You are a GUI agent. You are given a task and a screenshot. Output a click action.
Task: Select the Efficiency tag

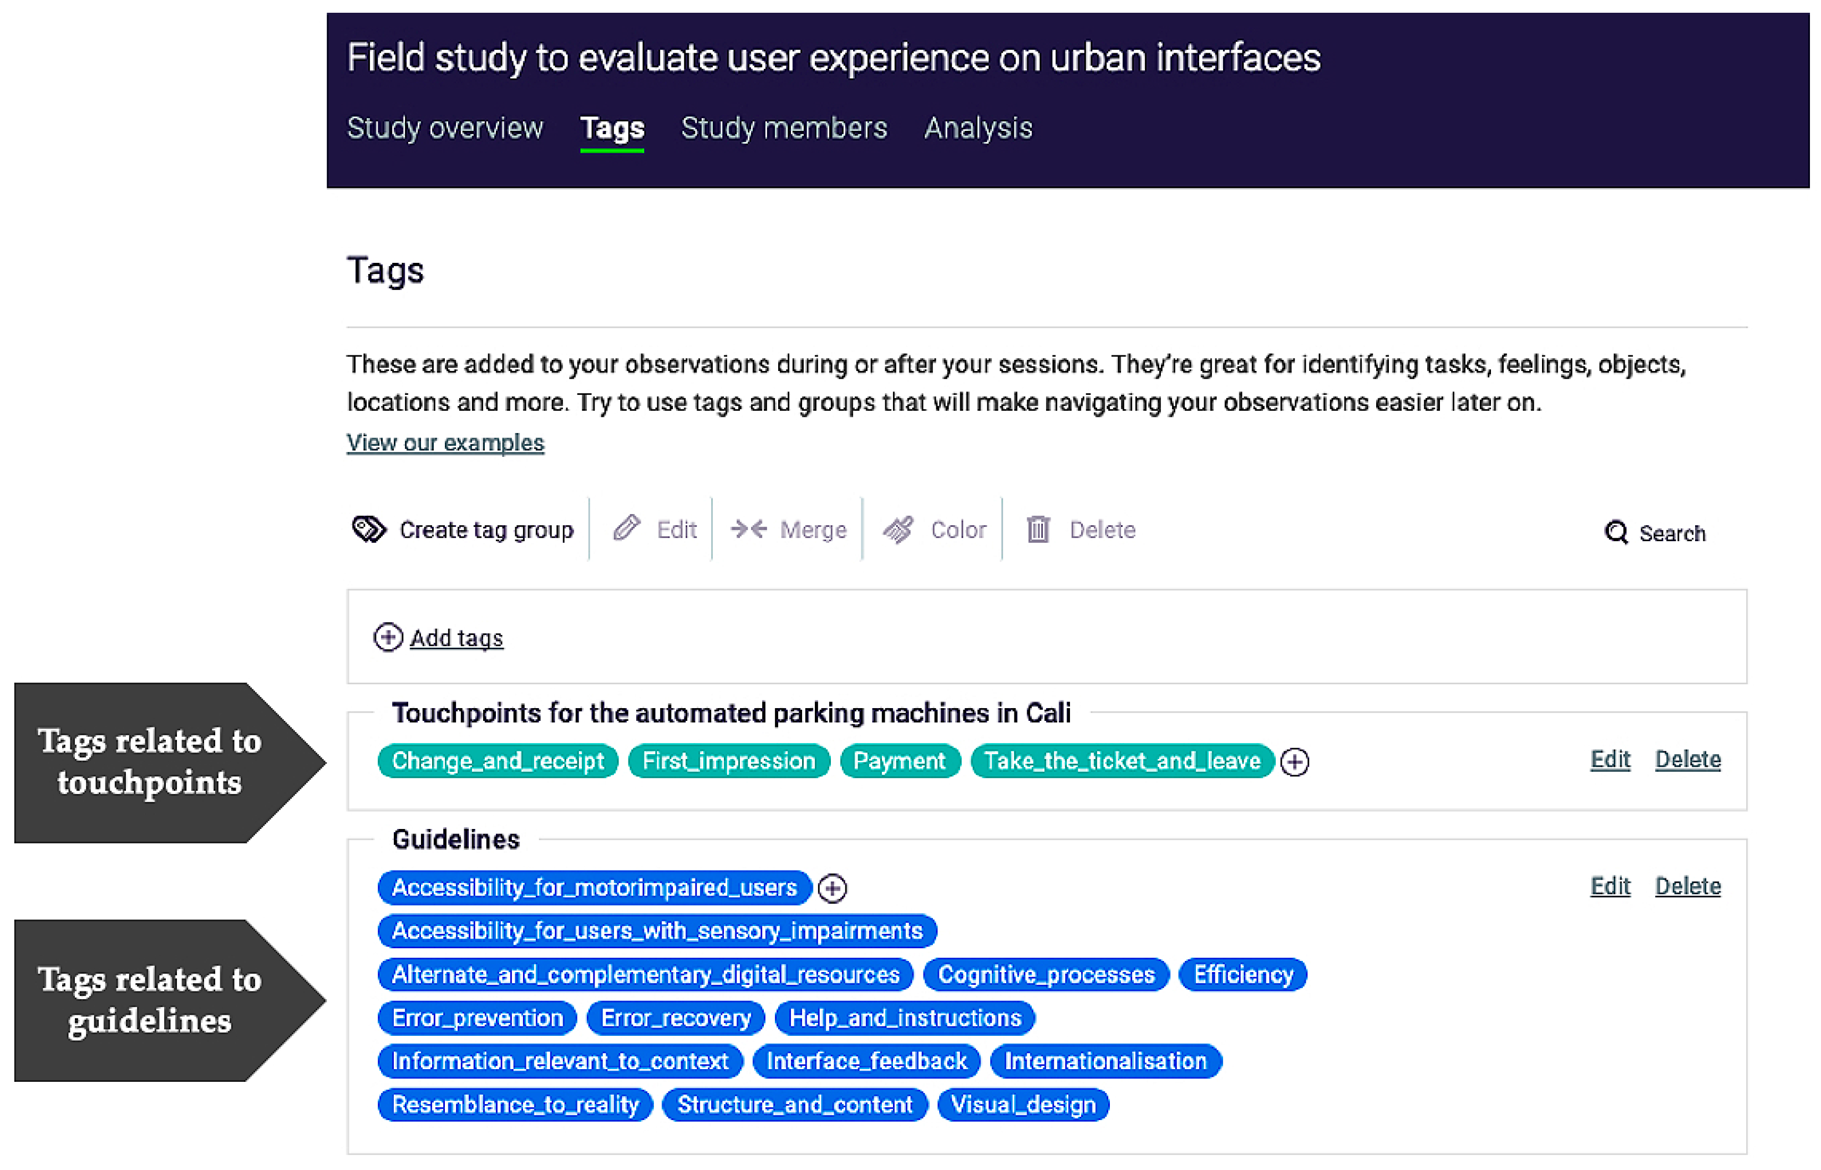click(1244, 974)
